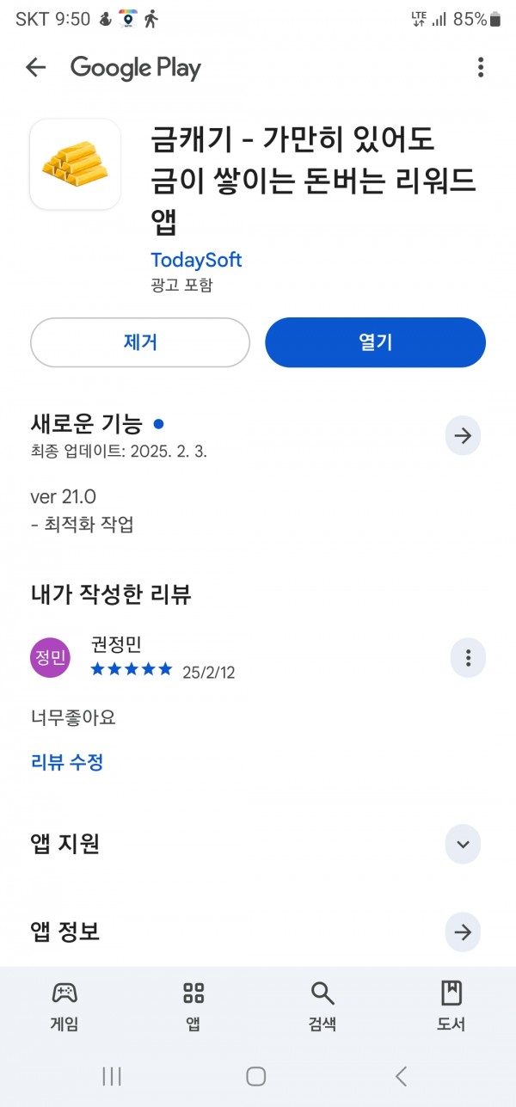Select the five-star rating on my review
The width and height of the screenshot is (516, 1107).
[132, 669]
